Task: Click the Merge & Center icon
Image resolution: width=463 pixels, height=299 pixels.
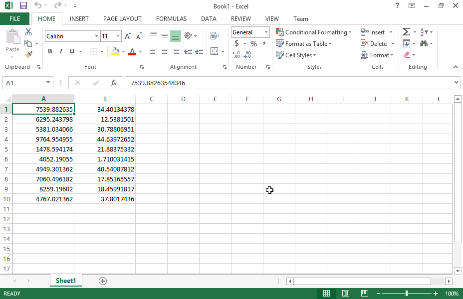Action: [214, 51]
